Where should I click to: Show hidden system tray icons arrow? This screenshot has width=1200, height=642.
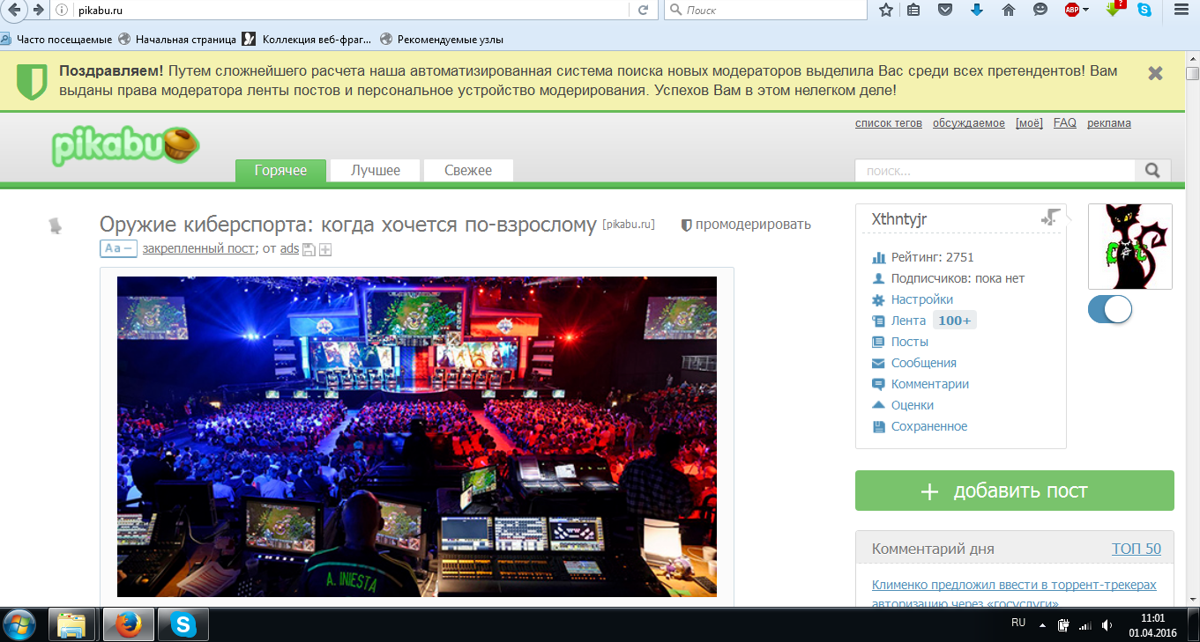tap(1042, 625)
